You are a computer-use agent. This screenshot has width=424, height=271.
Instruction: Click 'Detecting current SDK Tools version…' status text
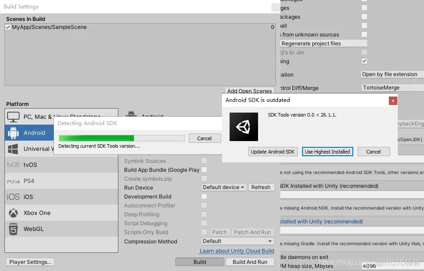(x=99, y=146)
